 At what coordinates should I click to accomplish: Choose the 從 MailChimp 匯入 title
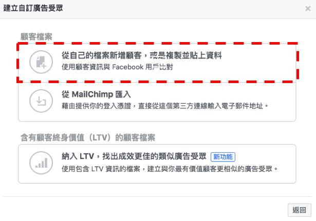[96, 94]
